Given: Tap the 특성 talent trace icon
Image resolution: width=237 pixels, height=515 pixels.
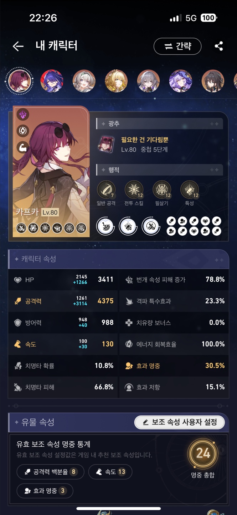Looking at the screenshot, I should (x=190, y=190).
